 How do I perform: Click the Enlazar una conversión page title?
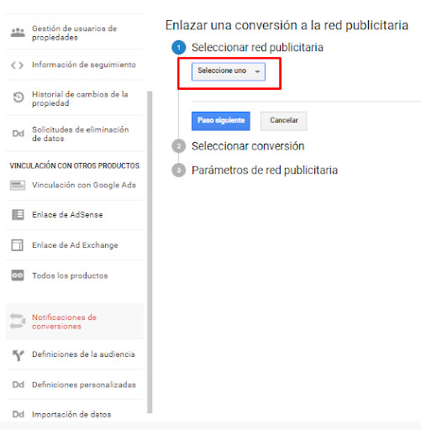point(287,25)
